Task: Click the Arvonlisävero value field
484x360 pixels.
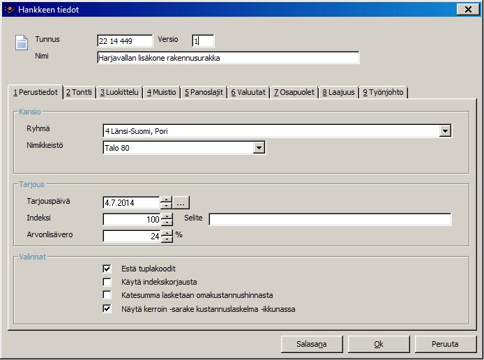Action: coord(132,237)
